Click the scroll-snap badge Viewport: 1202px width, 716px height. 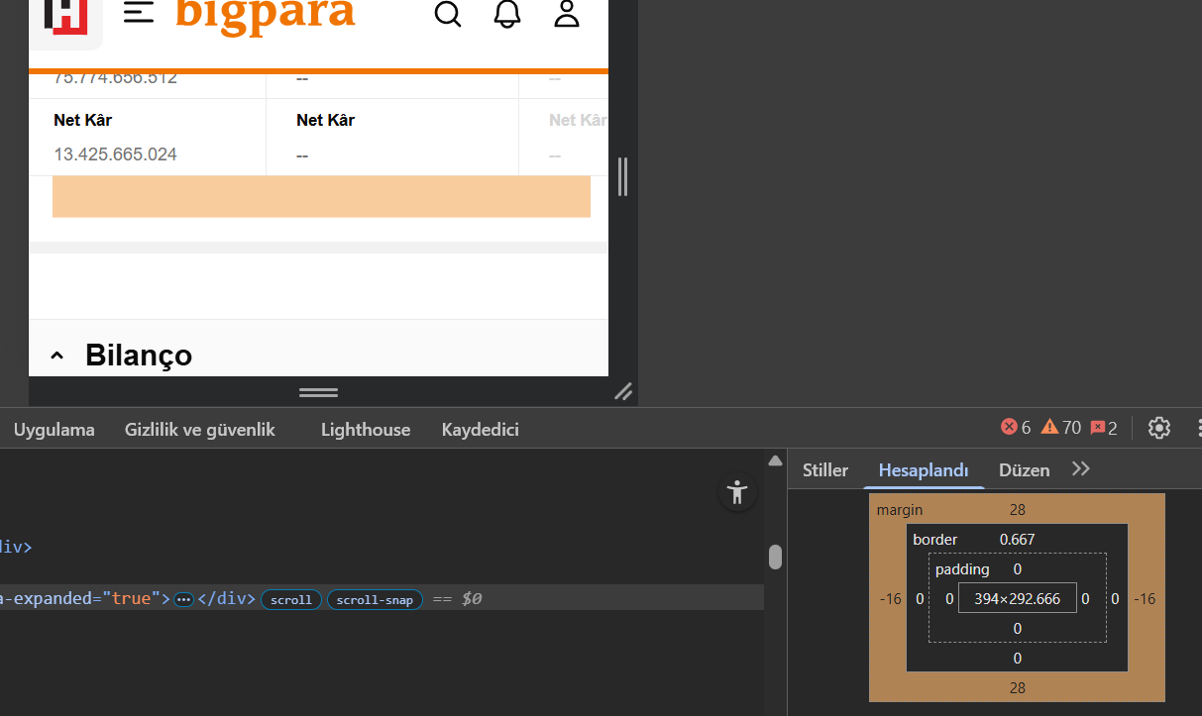(x=376, y=600)
